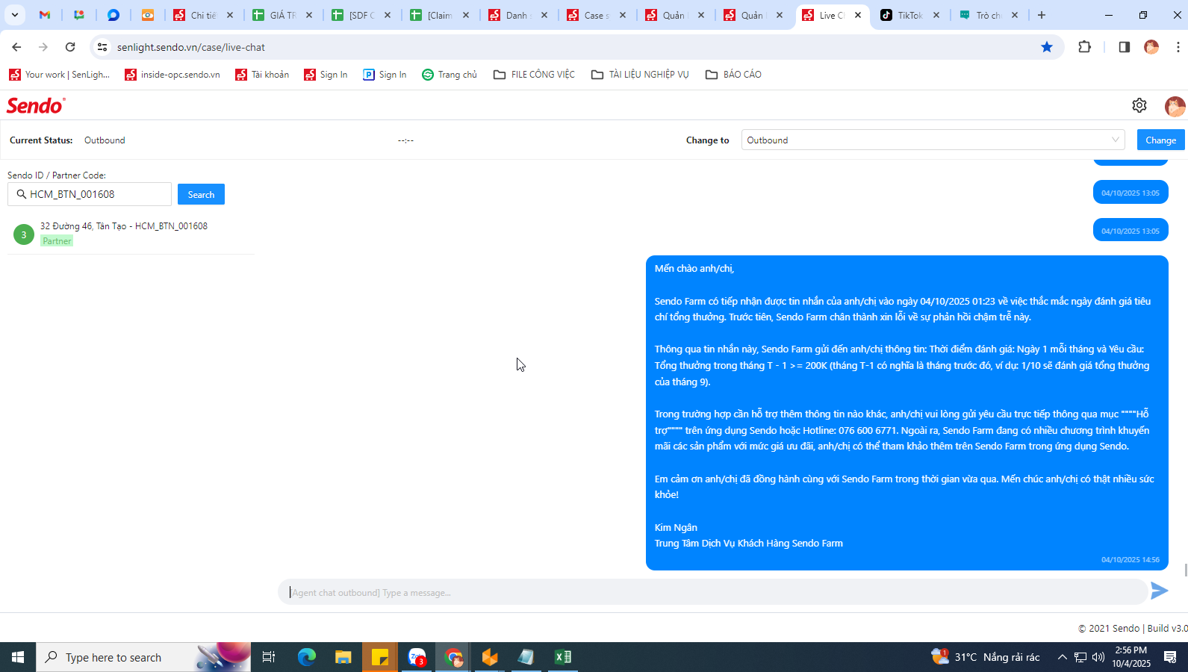Click the Windows taskbar search box
Viewport: 1188px width, 672px height.
pos(143,657)
